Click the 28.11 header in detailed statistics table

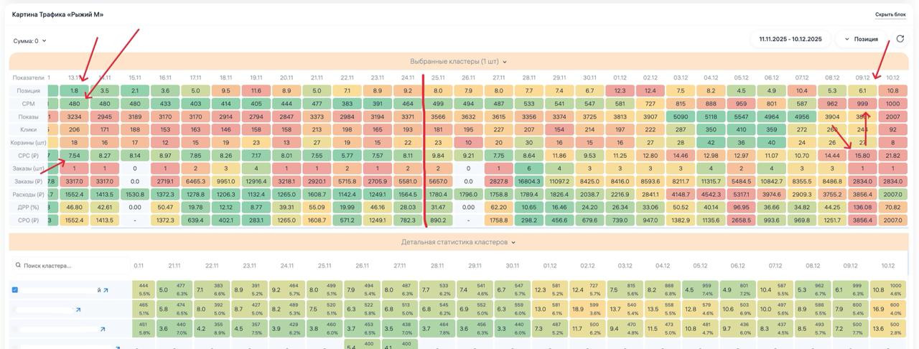pos(437,266)
